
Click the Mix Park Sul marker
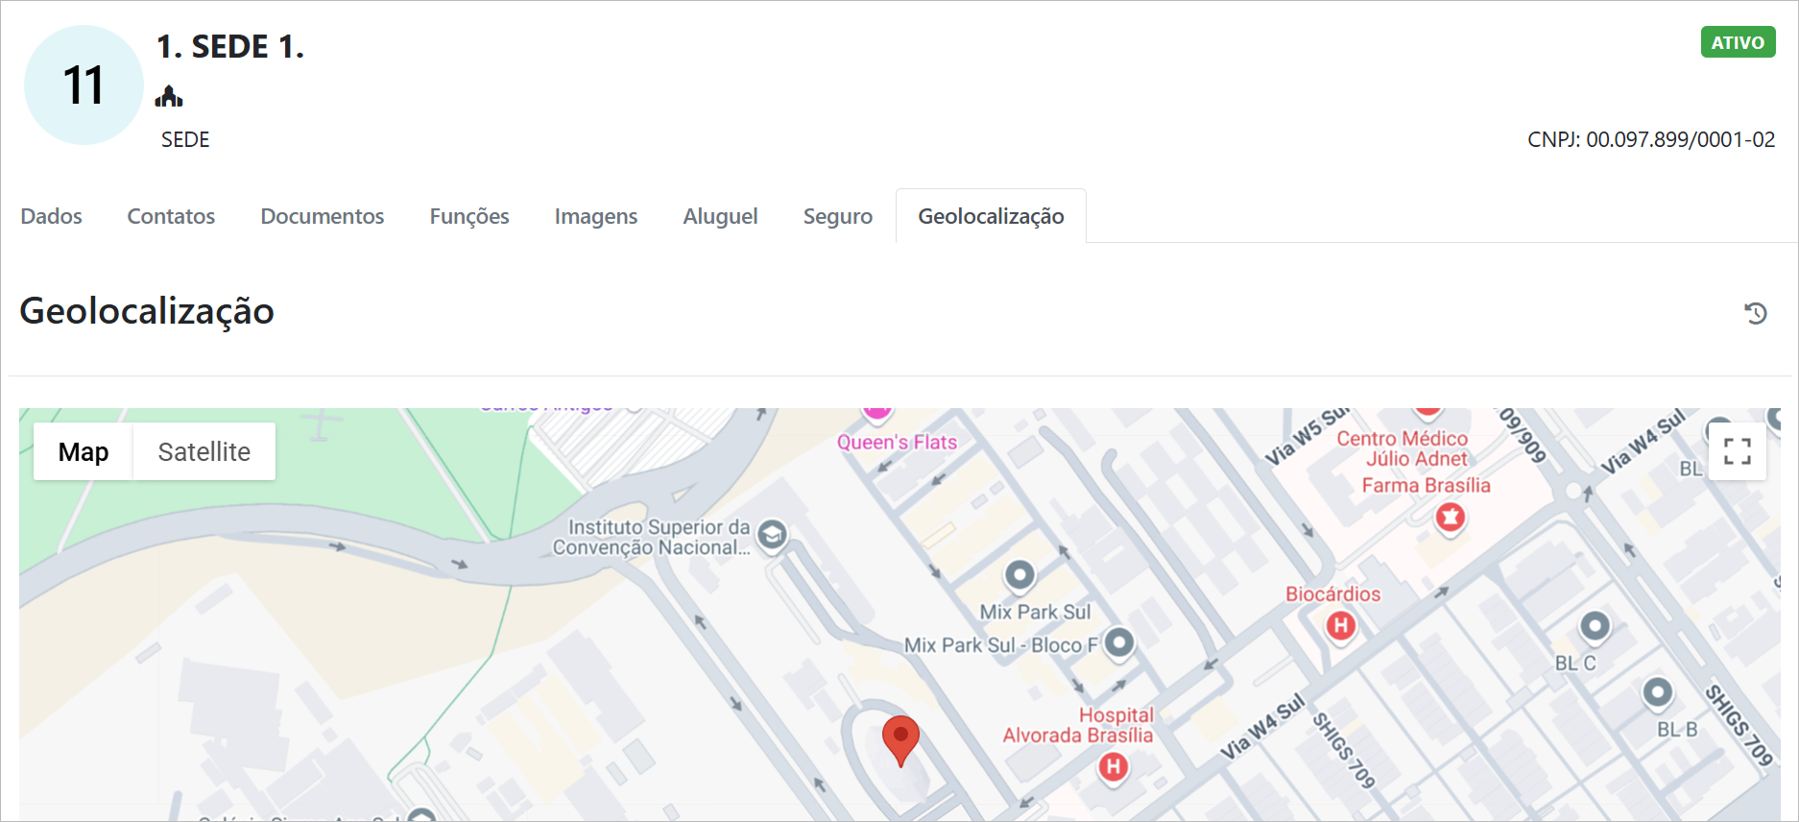pos(1019,575)
